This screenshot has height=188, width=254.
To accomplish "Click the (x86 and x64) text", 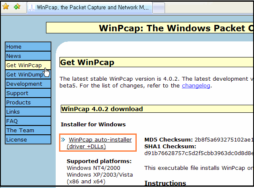I will (86, 182).
